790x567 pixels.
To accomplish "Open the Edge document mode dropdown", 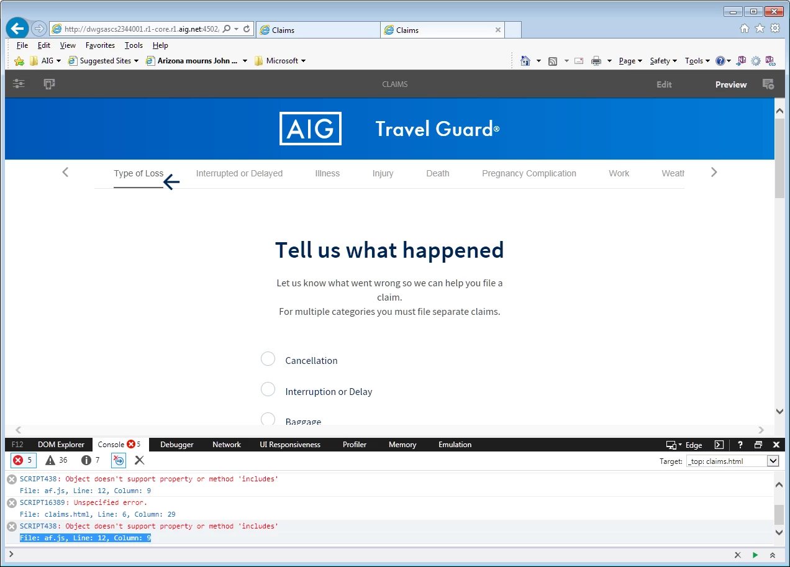I will (x=685, y=445).
